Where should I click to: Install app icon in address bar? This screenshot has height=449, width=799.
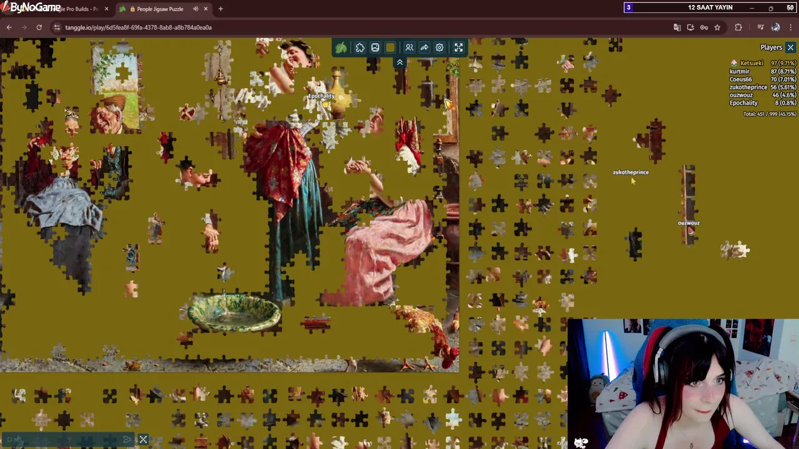coord(690,27)
